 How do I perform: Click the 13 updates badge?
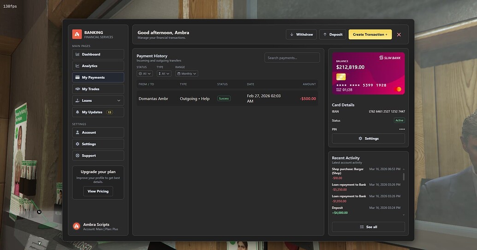click(x=109, y=112)
